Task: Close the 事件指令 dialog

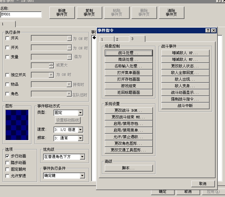Action: tap(214, 30)
